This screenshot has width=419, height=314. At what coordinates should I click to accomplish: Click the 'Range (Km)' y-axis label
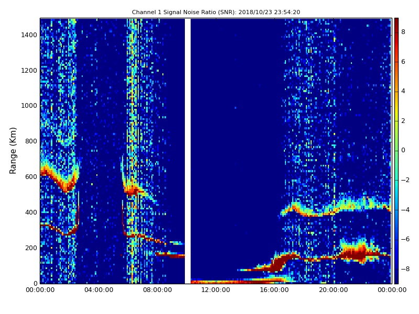[x=13, y=151]
